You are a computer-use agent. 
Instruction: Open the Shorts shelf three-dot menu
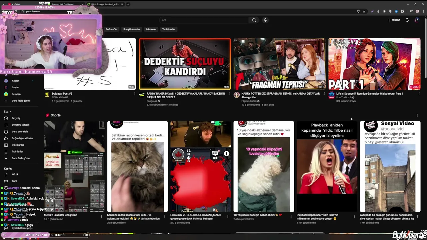pos(417,115)
